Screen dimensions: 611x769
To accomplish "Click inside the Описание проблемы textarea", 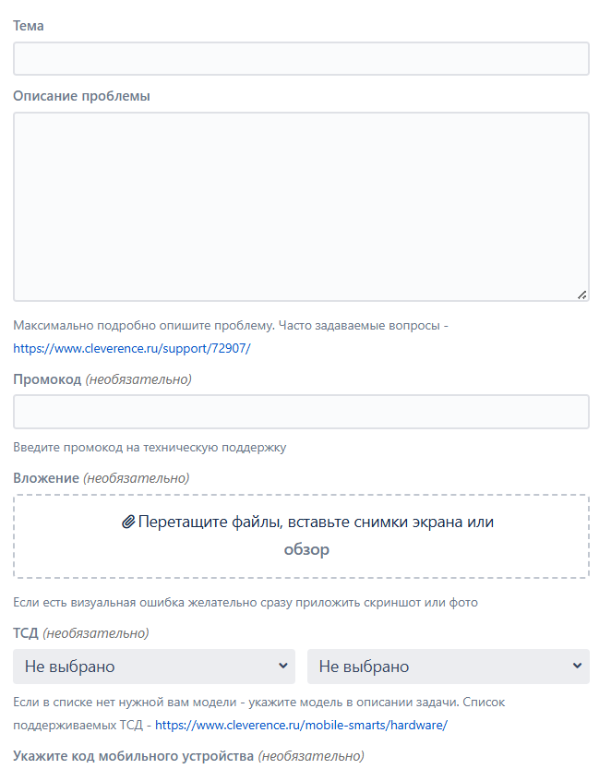I will (x=301, y=207).
